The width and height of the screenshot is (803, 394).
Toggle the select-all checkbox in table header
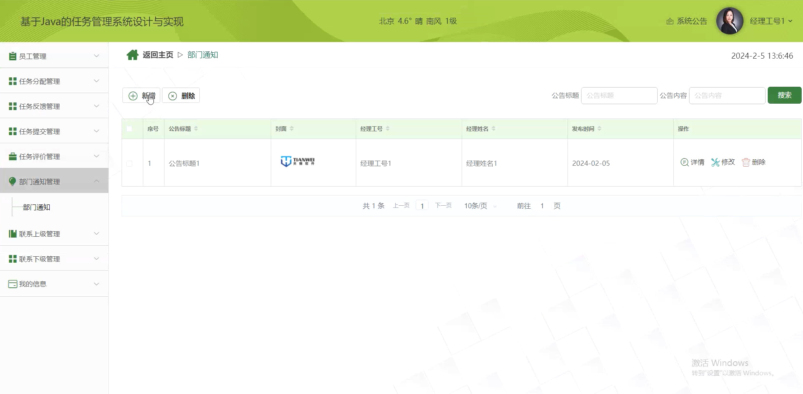[129, 129]
